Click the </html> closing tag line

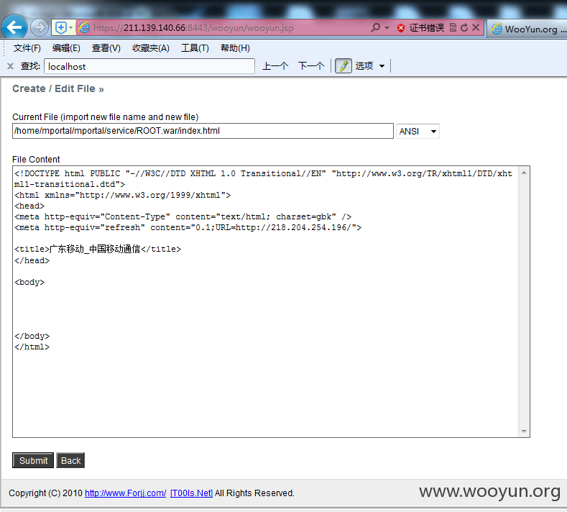tap(32, 347)
